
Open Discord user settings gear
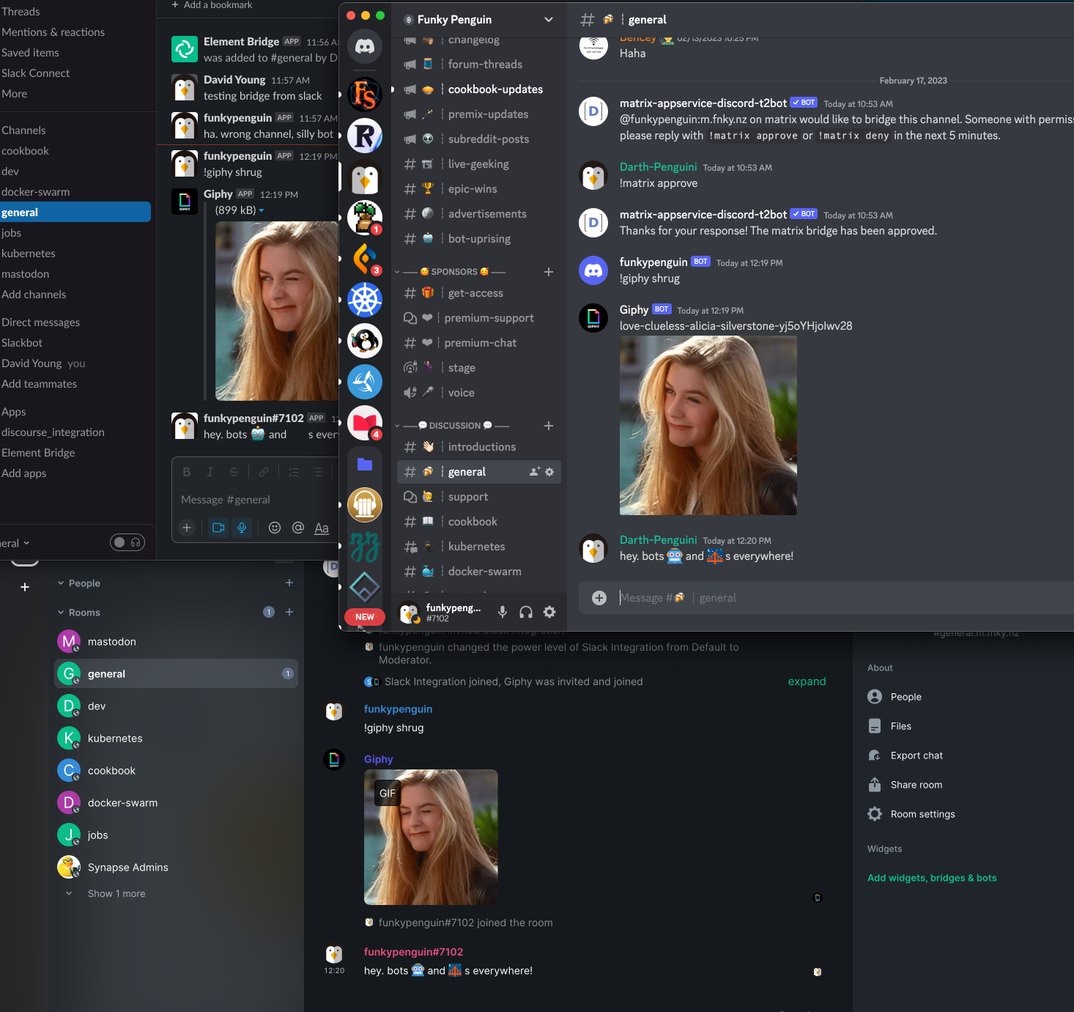click(549, 612)
